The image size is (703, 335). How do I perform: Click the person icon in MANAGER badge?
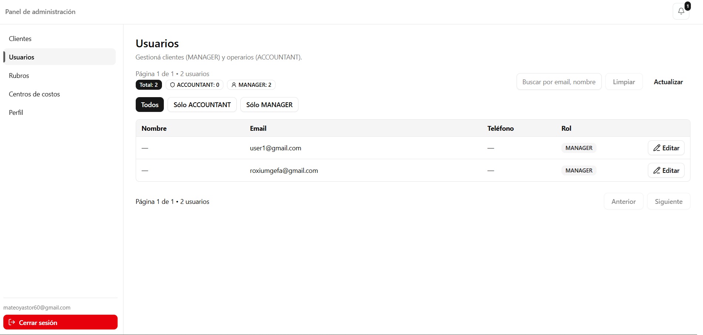(234, 85)
